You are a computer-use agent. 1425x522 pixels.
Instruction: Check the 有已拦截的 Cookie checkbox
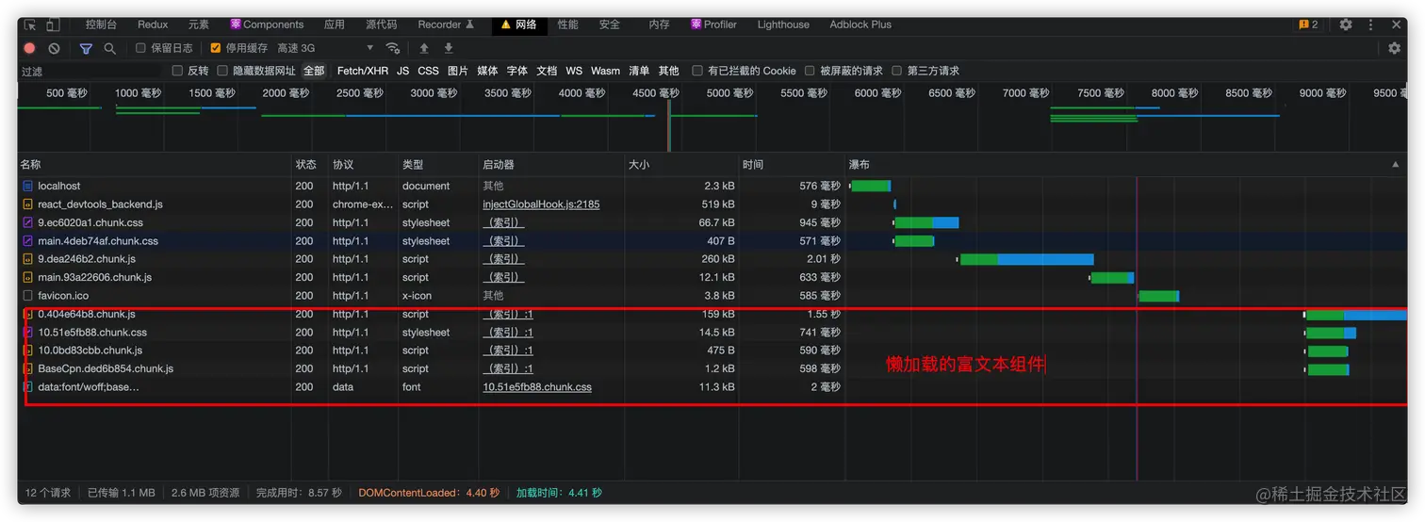coord(697,71)
